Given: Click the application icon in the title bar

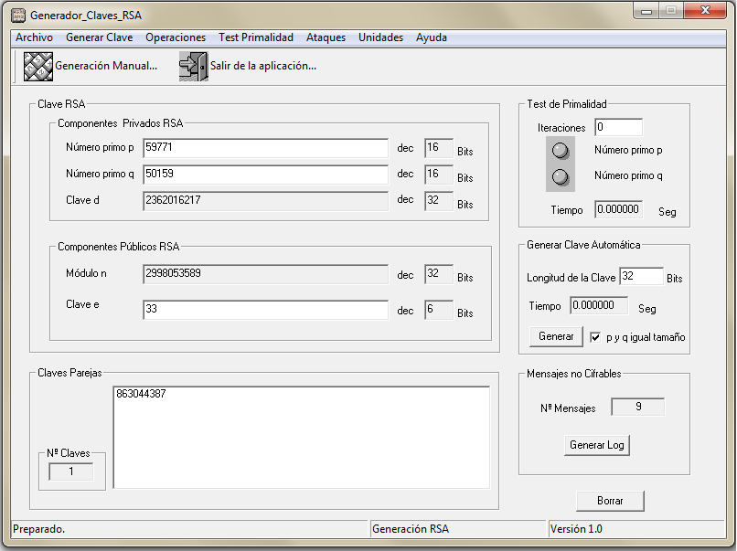Looking at the screenshot, I should pos(17,16).
